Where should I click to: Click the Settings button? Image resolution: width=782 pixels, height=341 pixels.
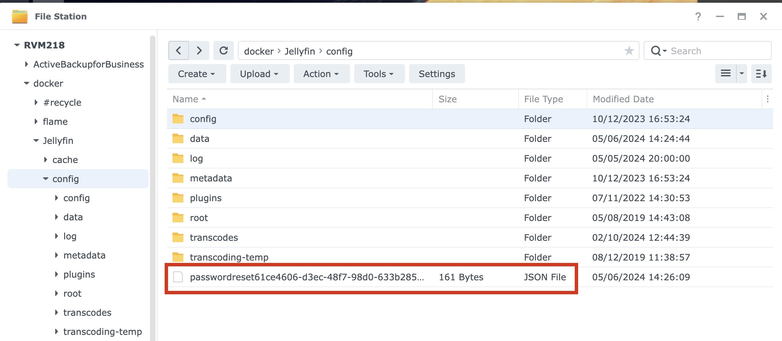(x=437, y=74)
